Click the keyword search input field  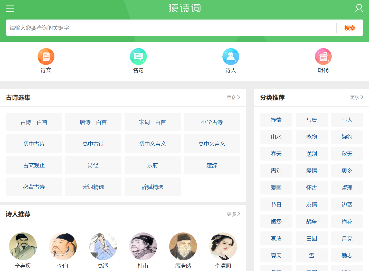(x=154, y=27)
